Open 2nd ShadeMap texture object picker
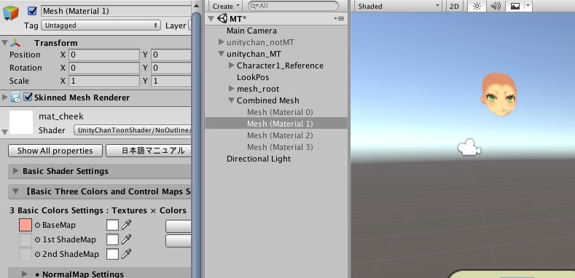 click(37, 254)
